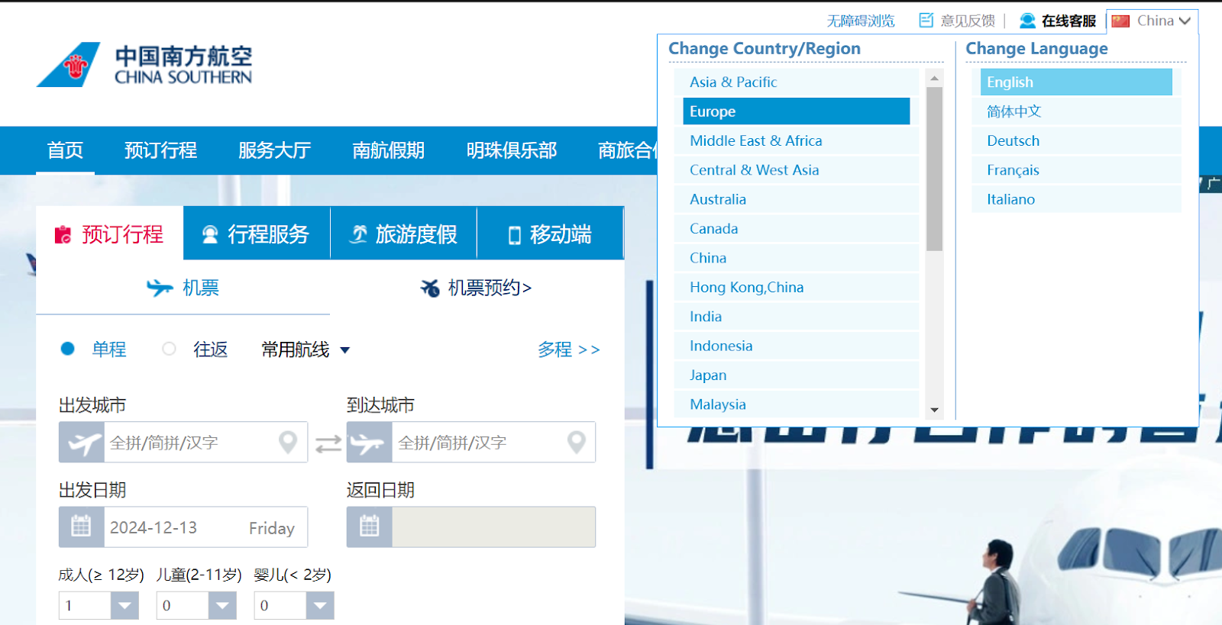Choose Australia from the country list
This screenshot has width=1222, height=625.
[797, 199]
